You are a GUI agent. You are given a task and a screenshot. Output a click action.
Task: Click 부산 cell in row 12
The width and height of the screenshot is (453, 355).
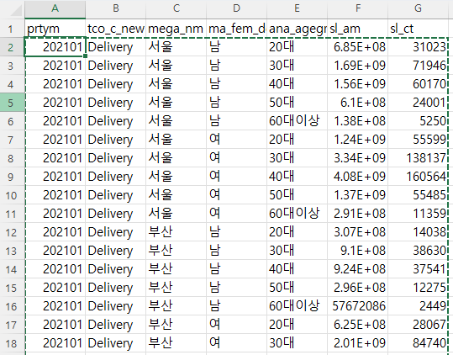point(176,232)
